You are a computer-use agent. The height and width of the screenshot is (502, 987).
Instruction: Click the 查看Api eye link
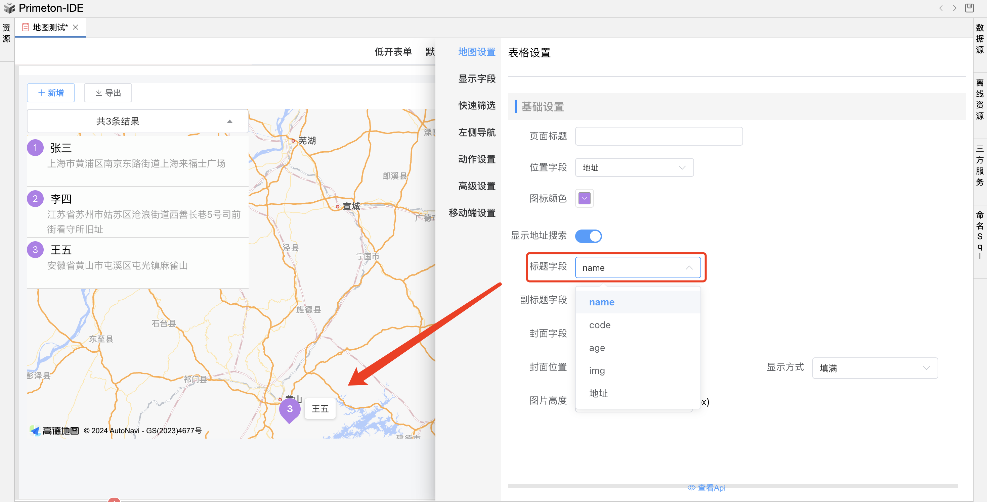pyautogui.click(x=706, y=488)
